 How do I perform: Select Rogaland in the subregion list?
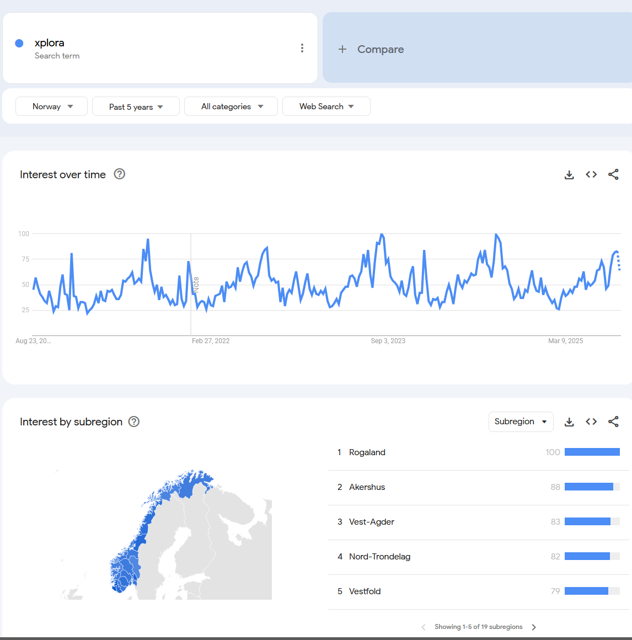click(367, 452)
